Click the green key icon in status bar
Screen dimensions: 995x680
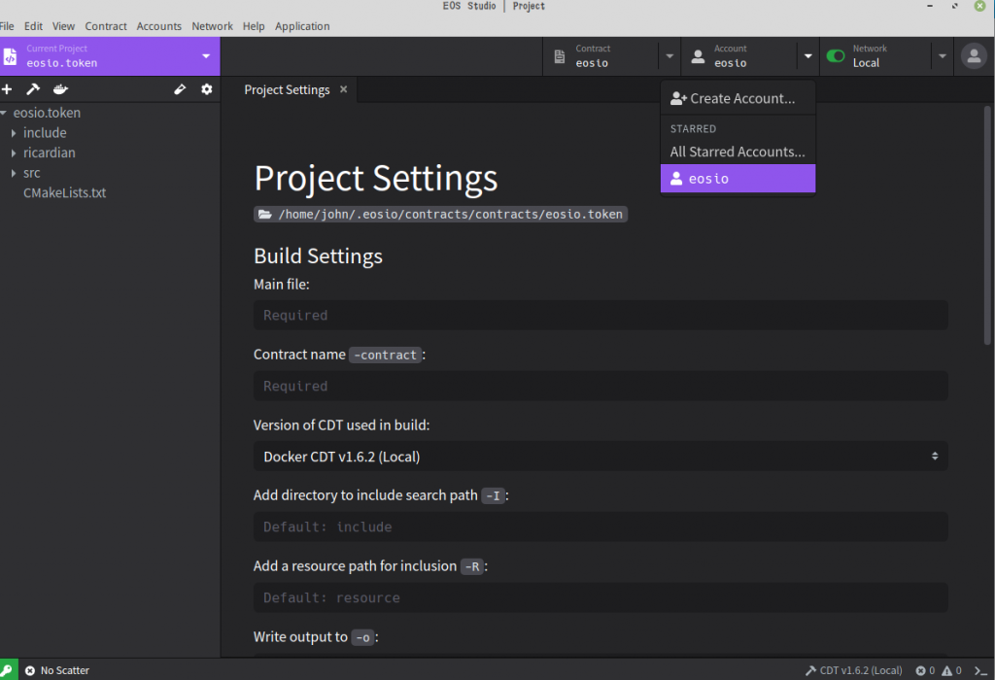coord(8,670)
